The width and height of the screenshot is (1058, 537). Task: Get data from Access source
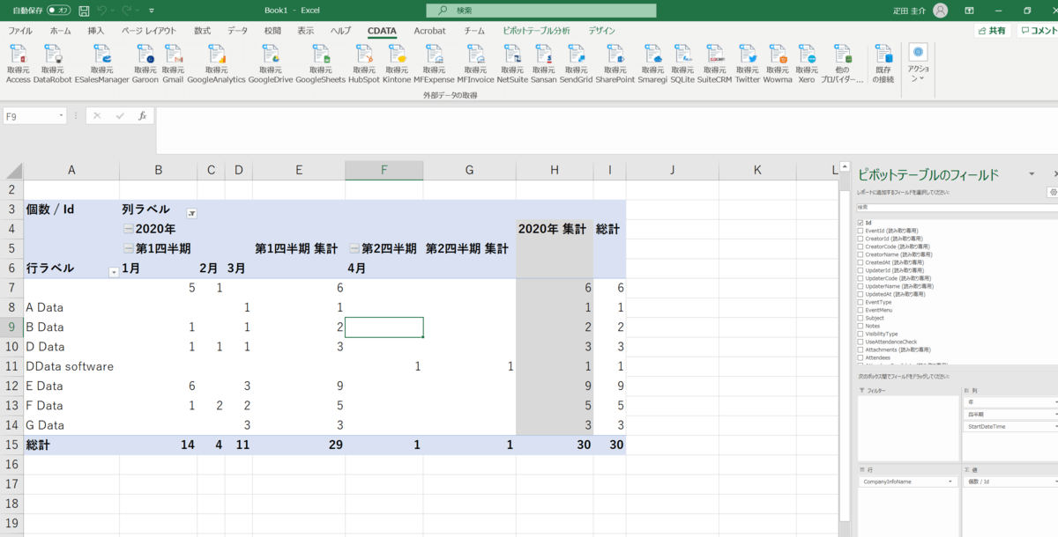pyautogui.click(x=18, y=64)
